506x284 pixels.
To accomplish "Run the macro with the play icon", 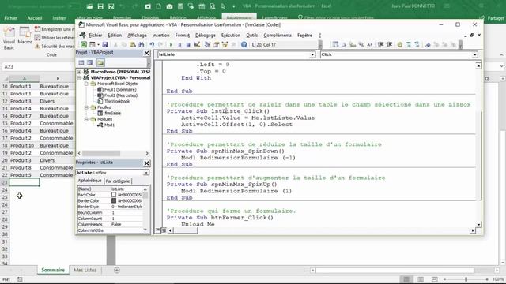I will coord(171,44).
